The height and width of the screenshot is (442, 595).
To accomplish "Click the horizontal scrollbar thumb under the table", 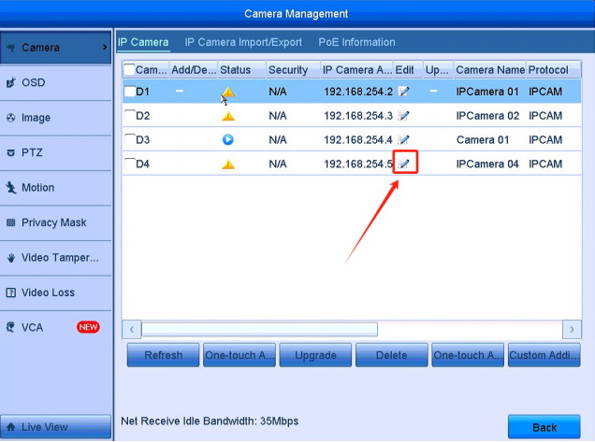I will (x=259, y=330).
